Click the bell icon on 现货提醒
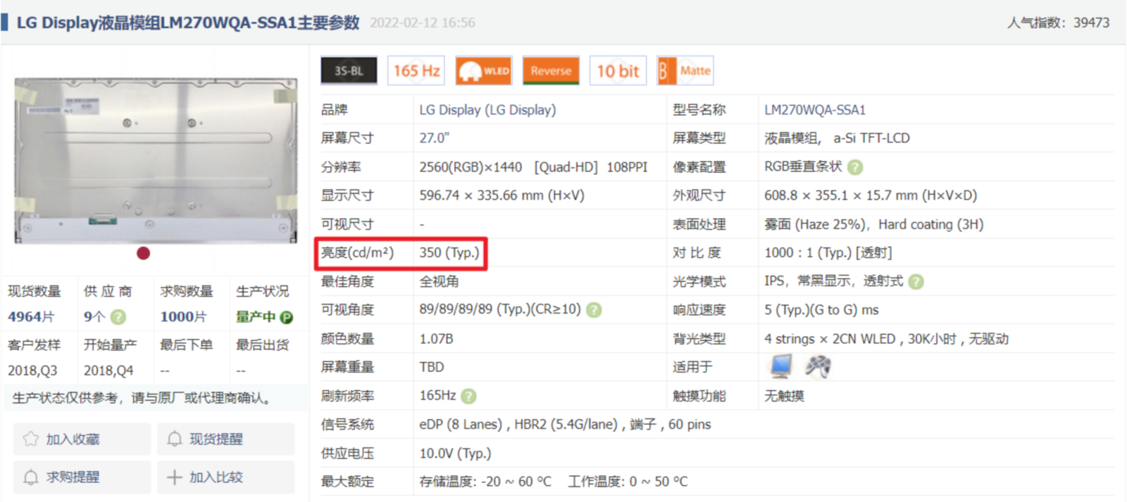This screenshot has height=502, width=1127. (174, 439)
